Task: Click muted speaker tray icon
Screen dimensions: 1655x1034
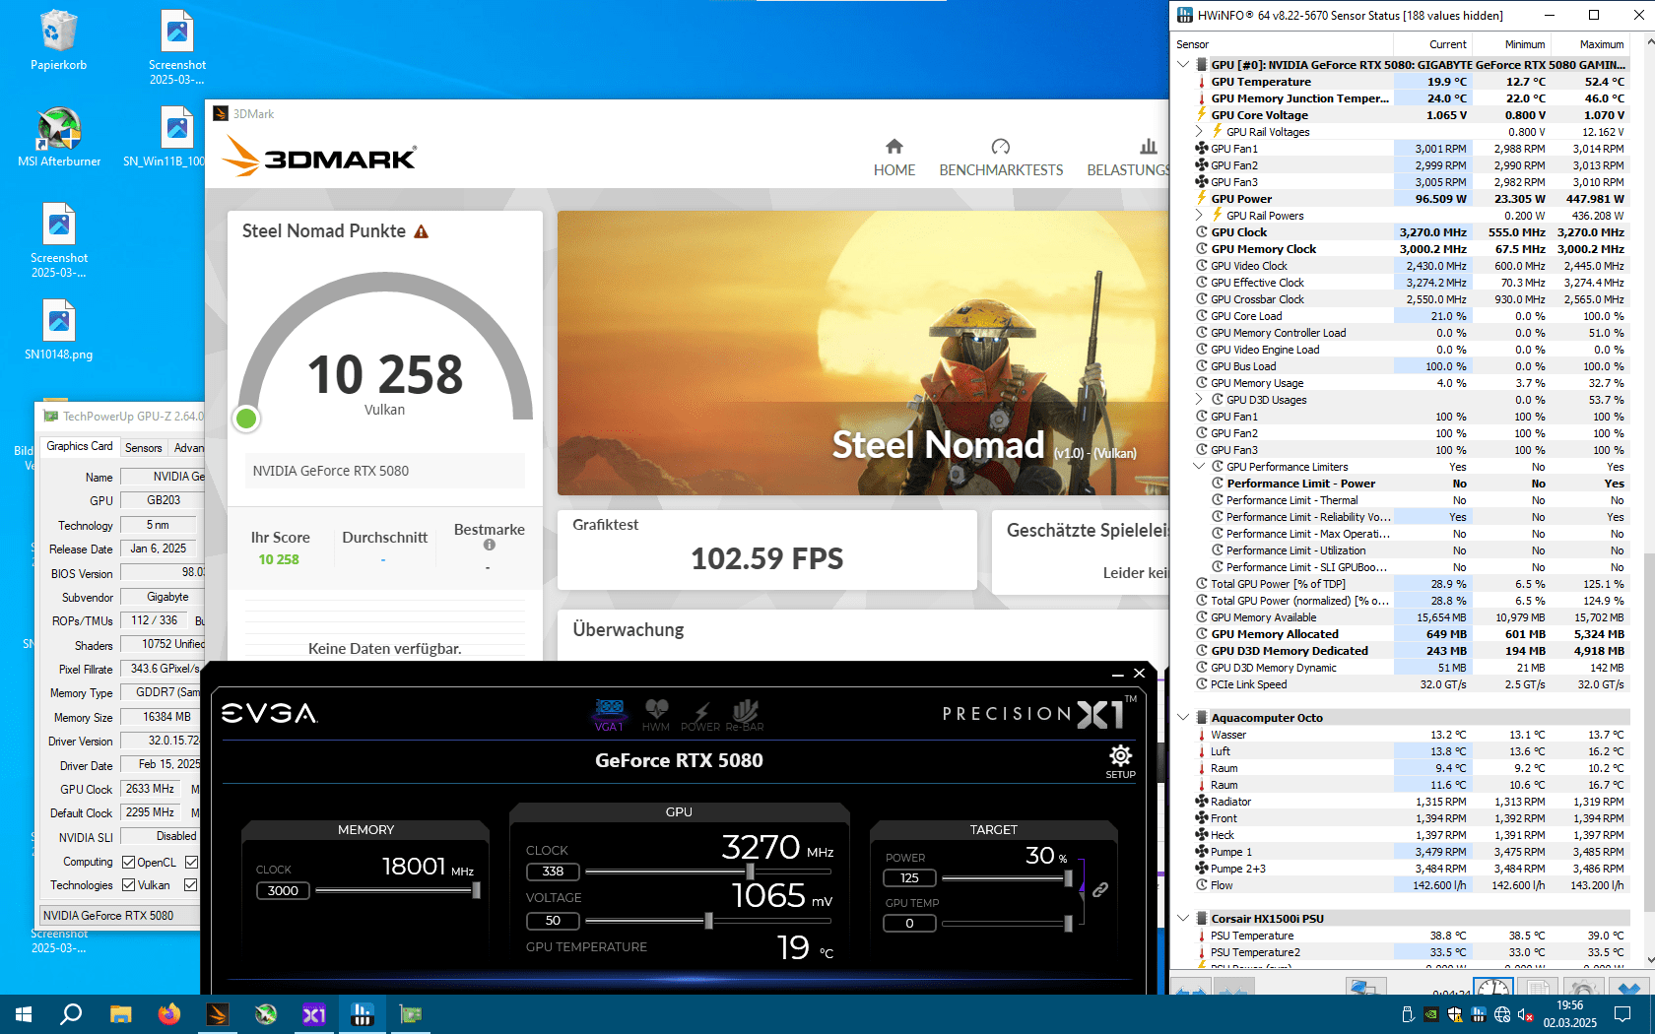Action: pyautogui.click(x=1525, y=1014)
